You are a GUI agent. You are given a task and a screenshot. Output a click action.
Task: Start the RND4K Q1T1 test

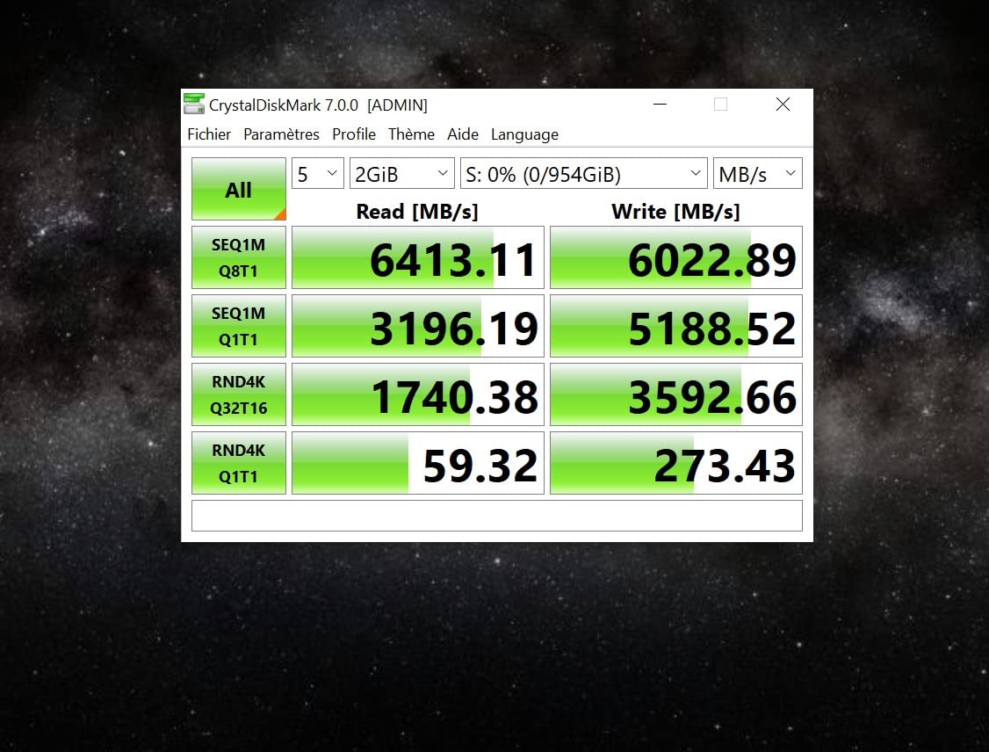click(238, 463)
